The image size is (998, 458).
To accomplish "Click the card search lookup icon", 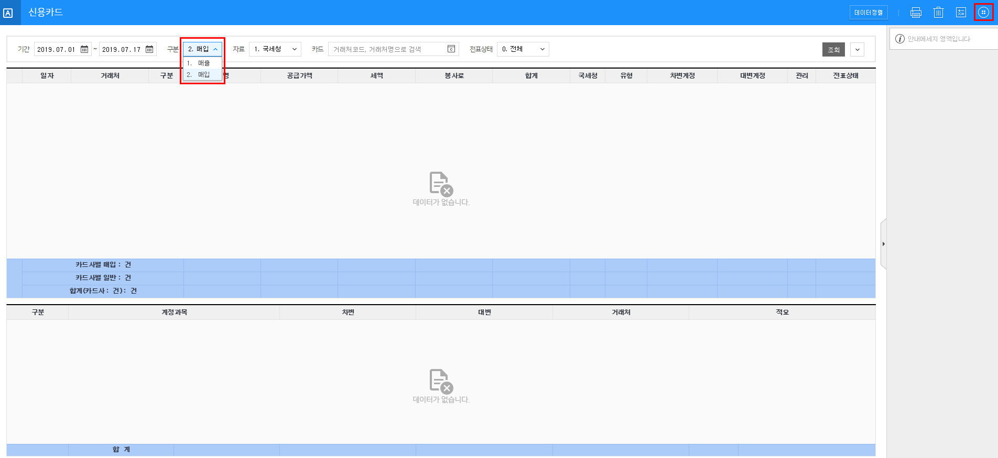I will (451, 49).
